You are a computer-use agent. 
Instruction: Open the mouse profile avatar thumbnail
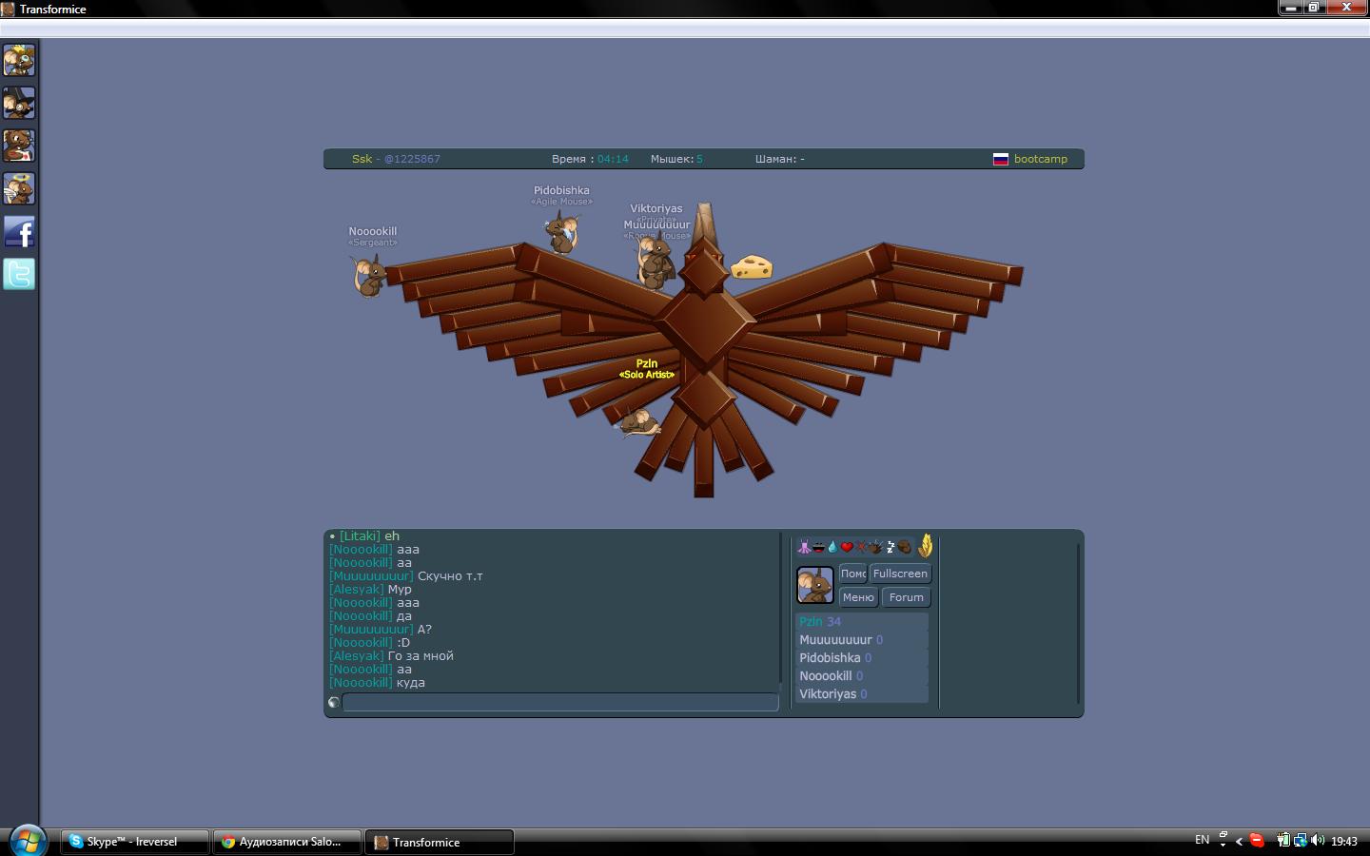click(x=814, y=585)
